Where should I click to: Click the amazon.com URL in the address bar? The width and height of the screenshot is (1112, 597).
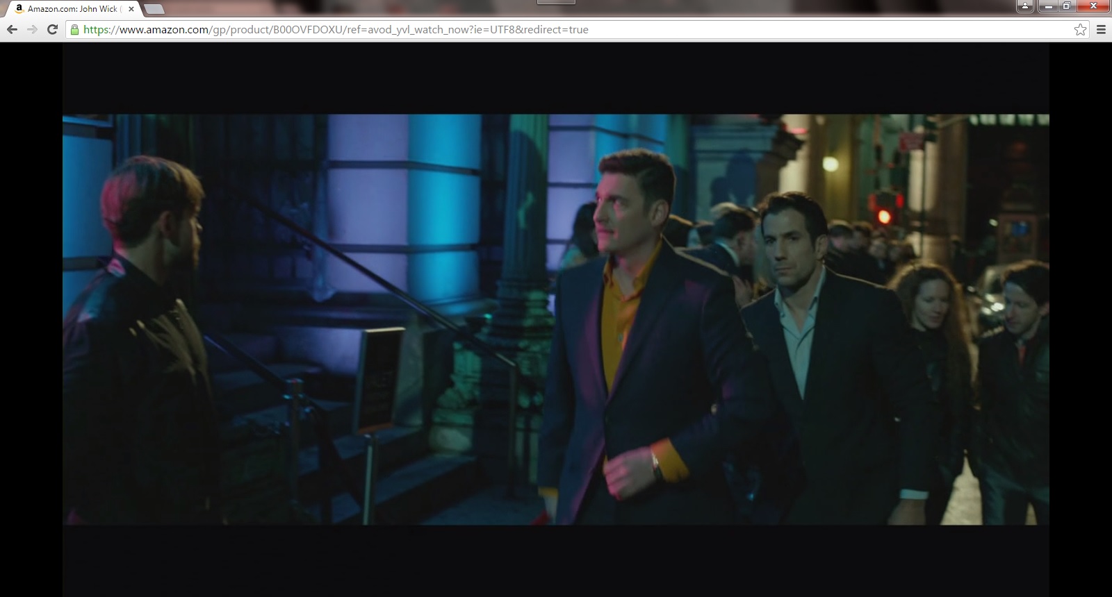(336, 30)
